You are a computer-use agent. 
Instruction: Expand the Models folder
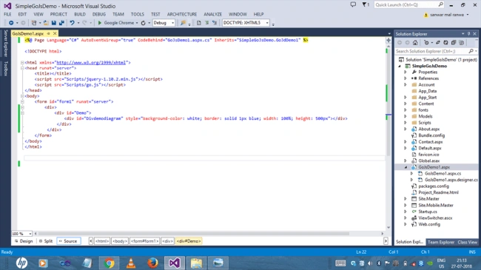(x=406, y=116)
